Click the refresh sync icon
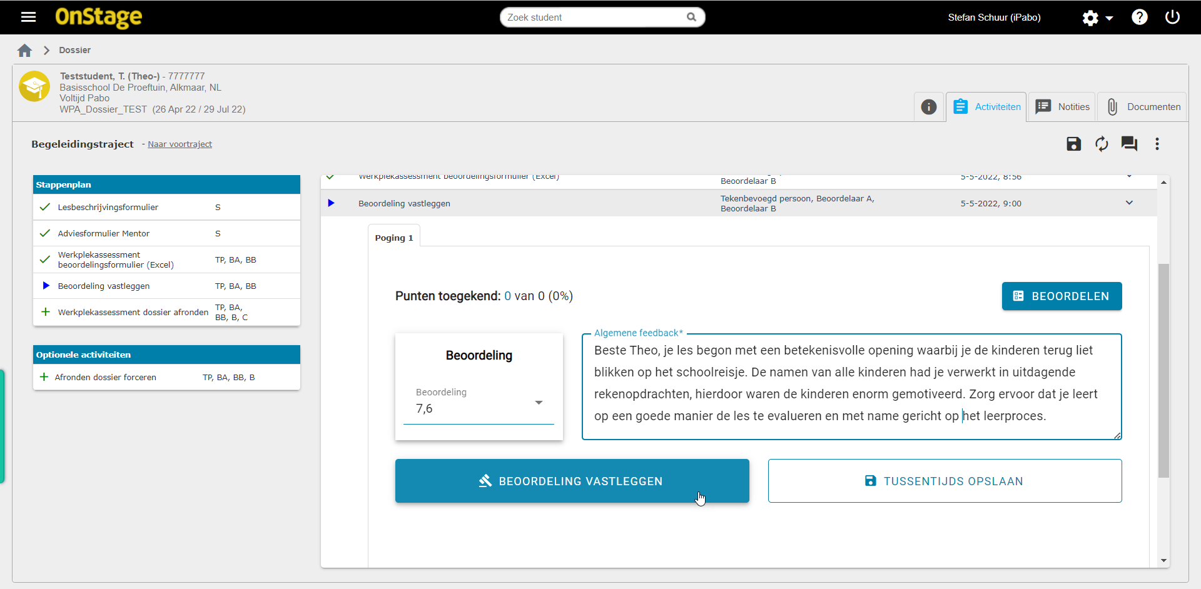 1102,144
